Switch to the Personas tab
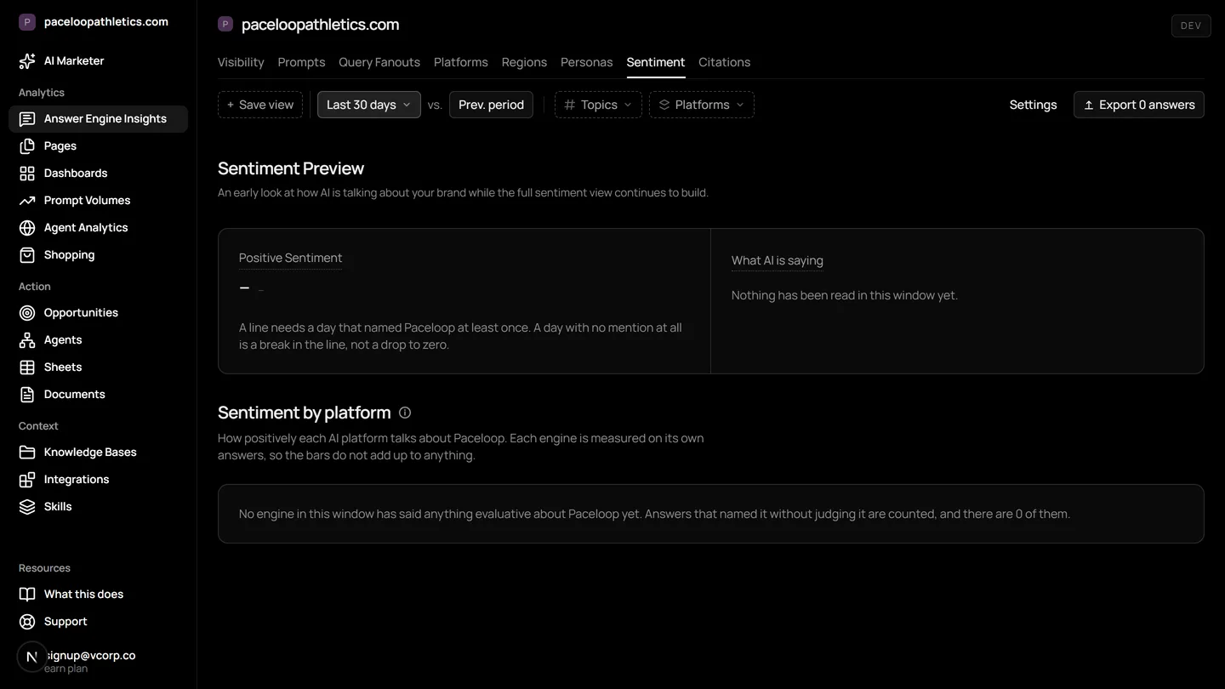This screenshot has height=689, width=1225. point(587,62)
